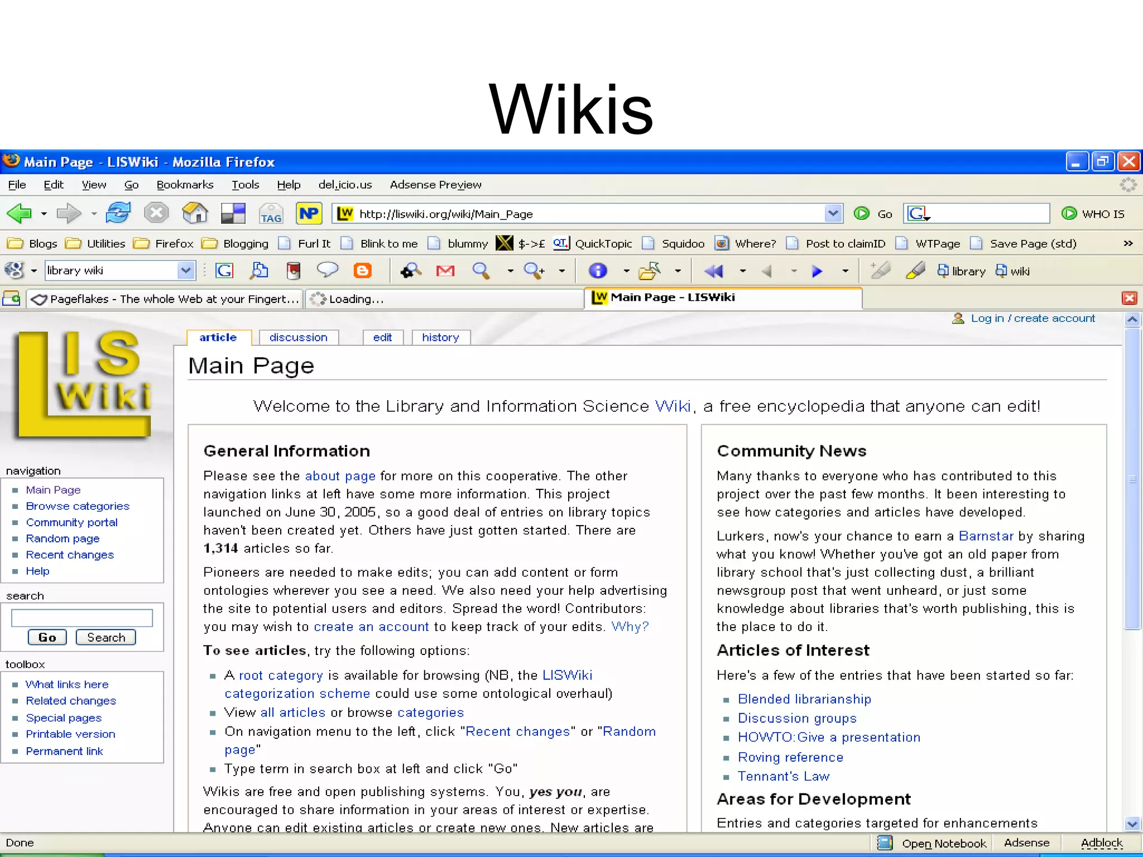The image size is (1143, 857).
Task: Click the binoculars search icon
Action: [411, 271]
